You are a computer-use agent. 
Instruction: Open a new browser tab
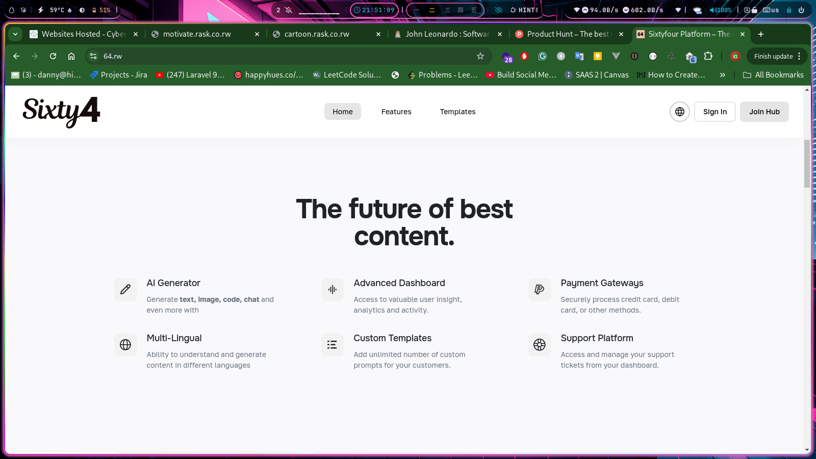[x=761, y=34]
